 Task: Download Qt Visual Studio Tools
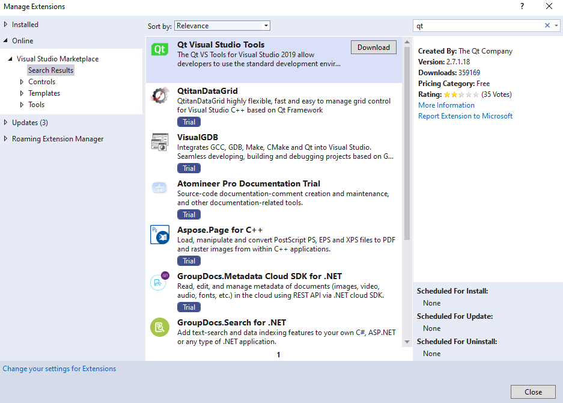(373, 48)
